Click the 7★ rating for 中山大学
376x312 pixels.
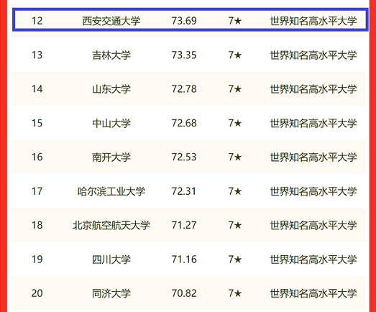tap(235, 123)
